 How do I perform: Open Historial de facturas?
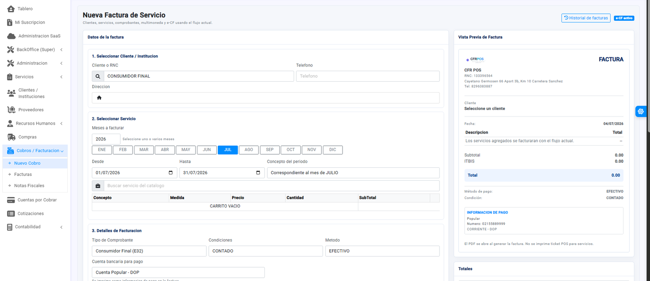(x=586, y=18)
